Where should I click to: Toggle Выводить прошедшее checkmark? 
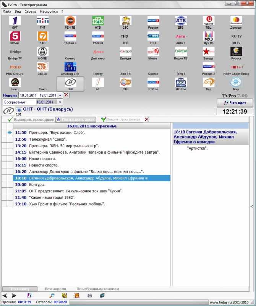click(x=10, y=119)
